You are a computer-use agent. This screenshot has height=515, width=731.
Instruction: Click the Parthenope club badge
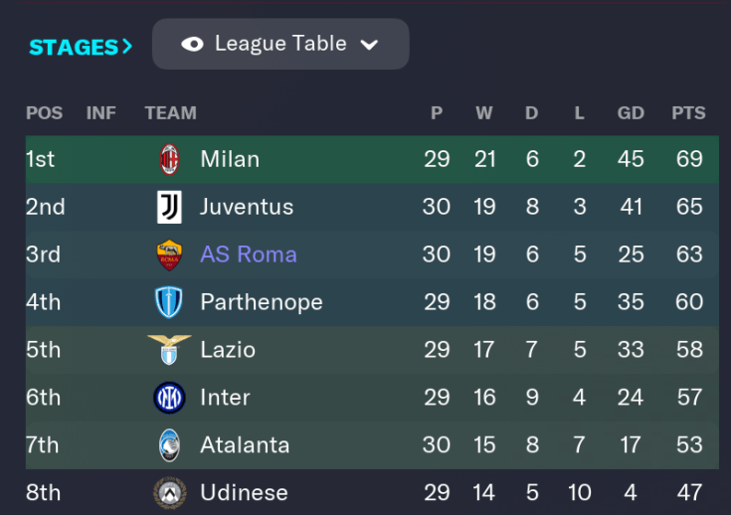coord(169,302)
